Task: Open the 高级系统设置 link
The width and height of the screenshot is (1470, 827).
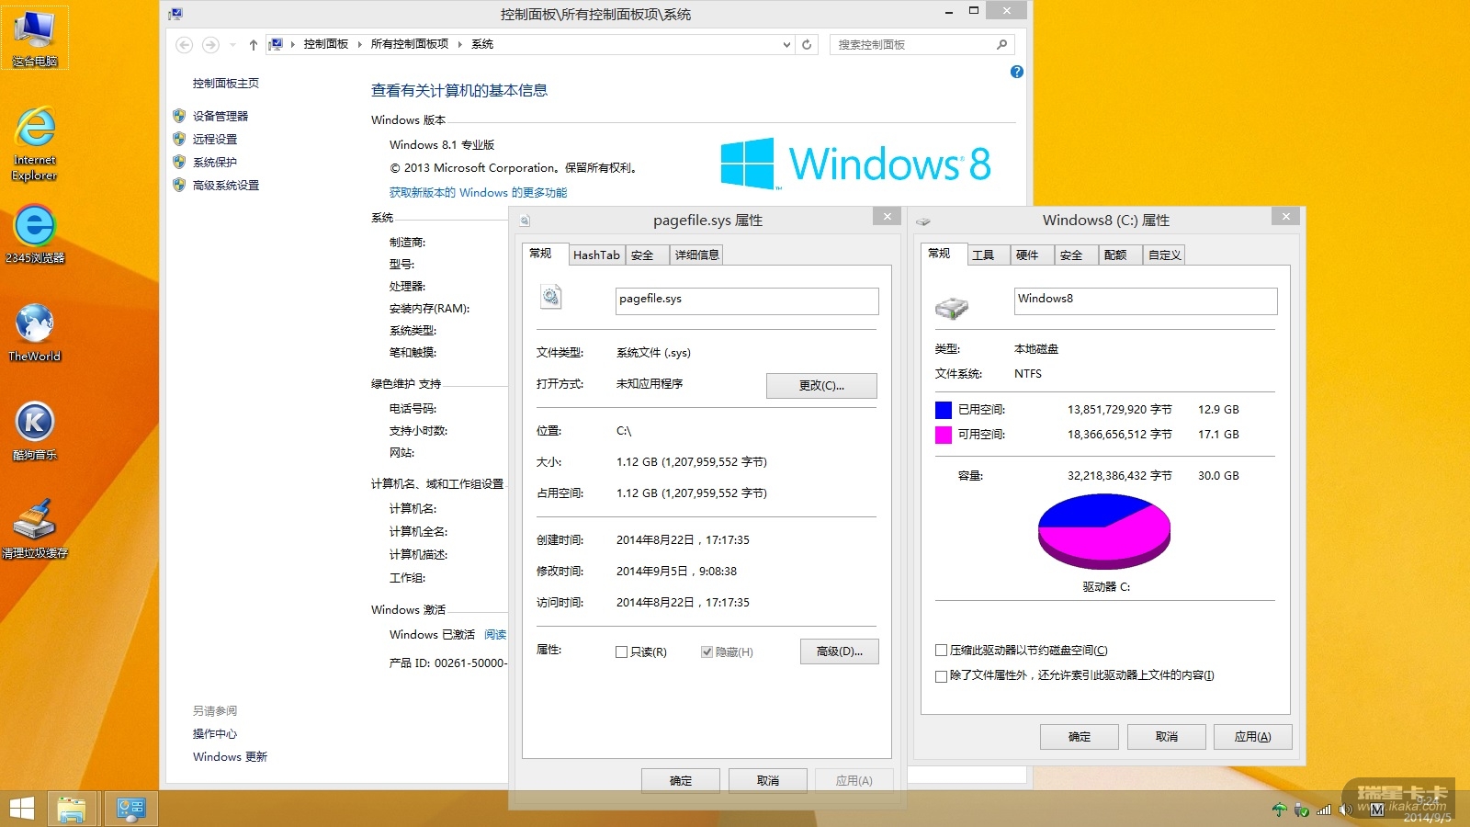Action: 226,186
